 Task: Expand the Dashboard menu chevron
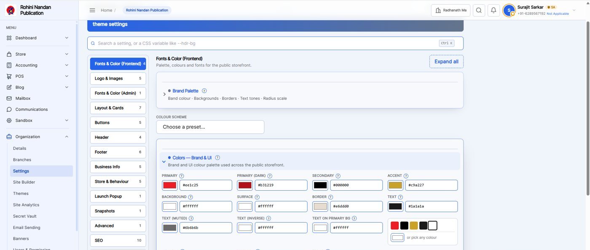point(67,38)
